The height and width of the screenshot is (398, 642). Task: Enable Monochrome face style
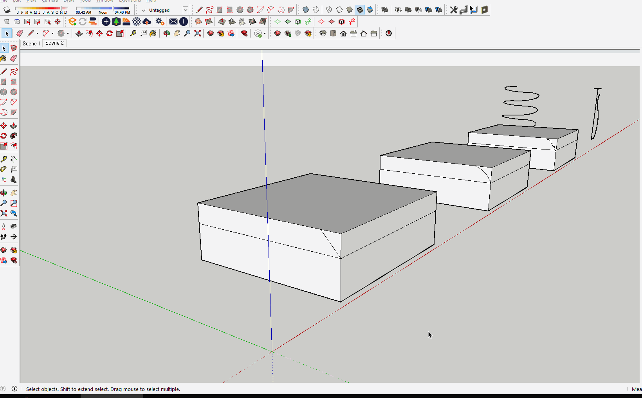click(x=370, y=10)
